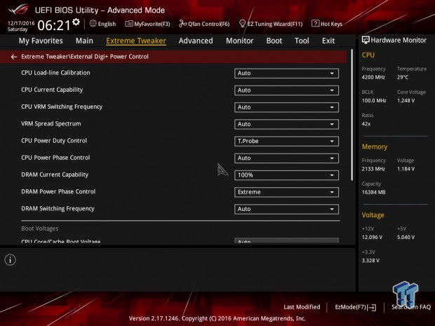435x326 pixels.
Task: Click the CPU VRM Switching Frequency label
Action: tap(62, 107)
